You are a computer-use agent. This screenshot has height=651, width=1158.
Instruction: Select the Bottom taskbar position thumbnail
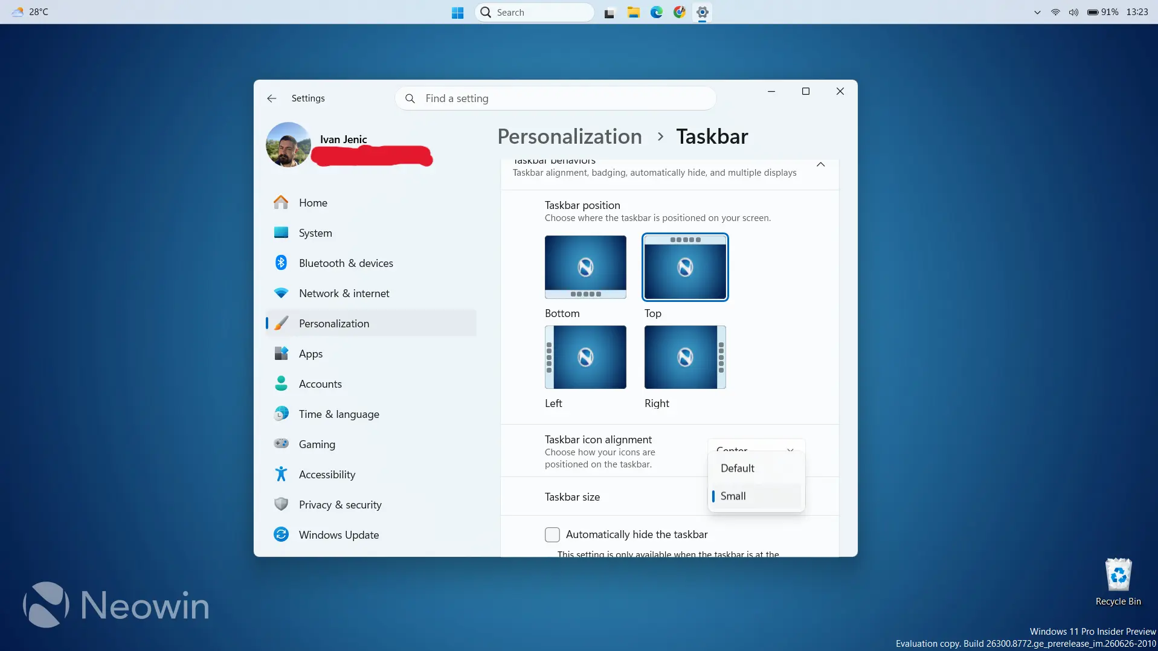[585, 267]
